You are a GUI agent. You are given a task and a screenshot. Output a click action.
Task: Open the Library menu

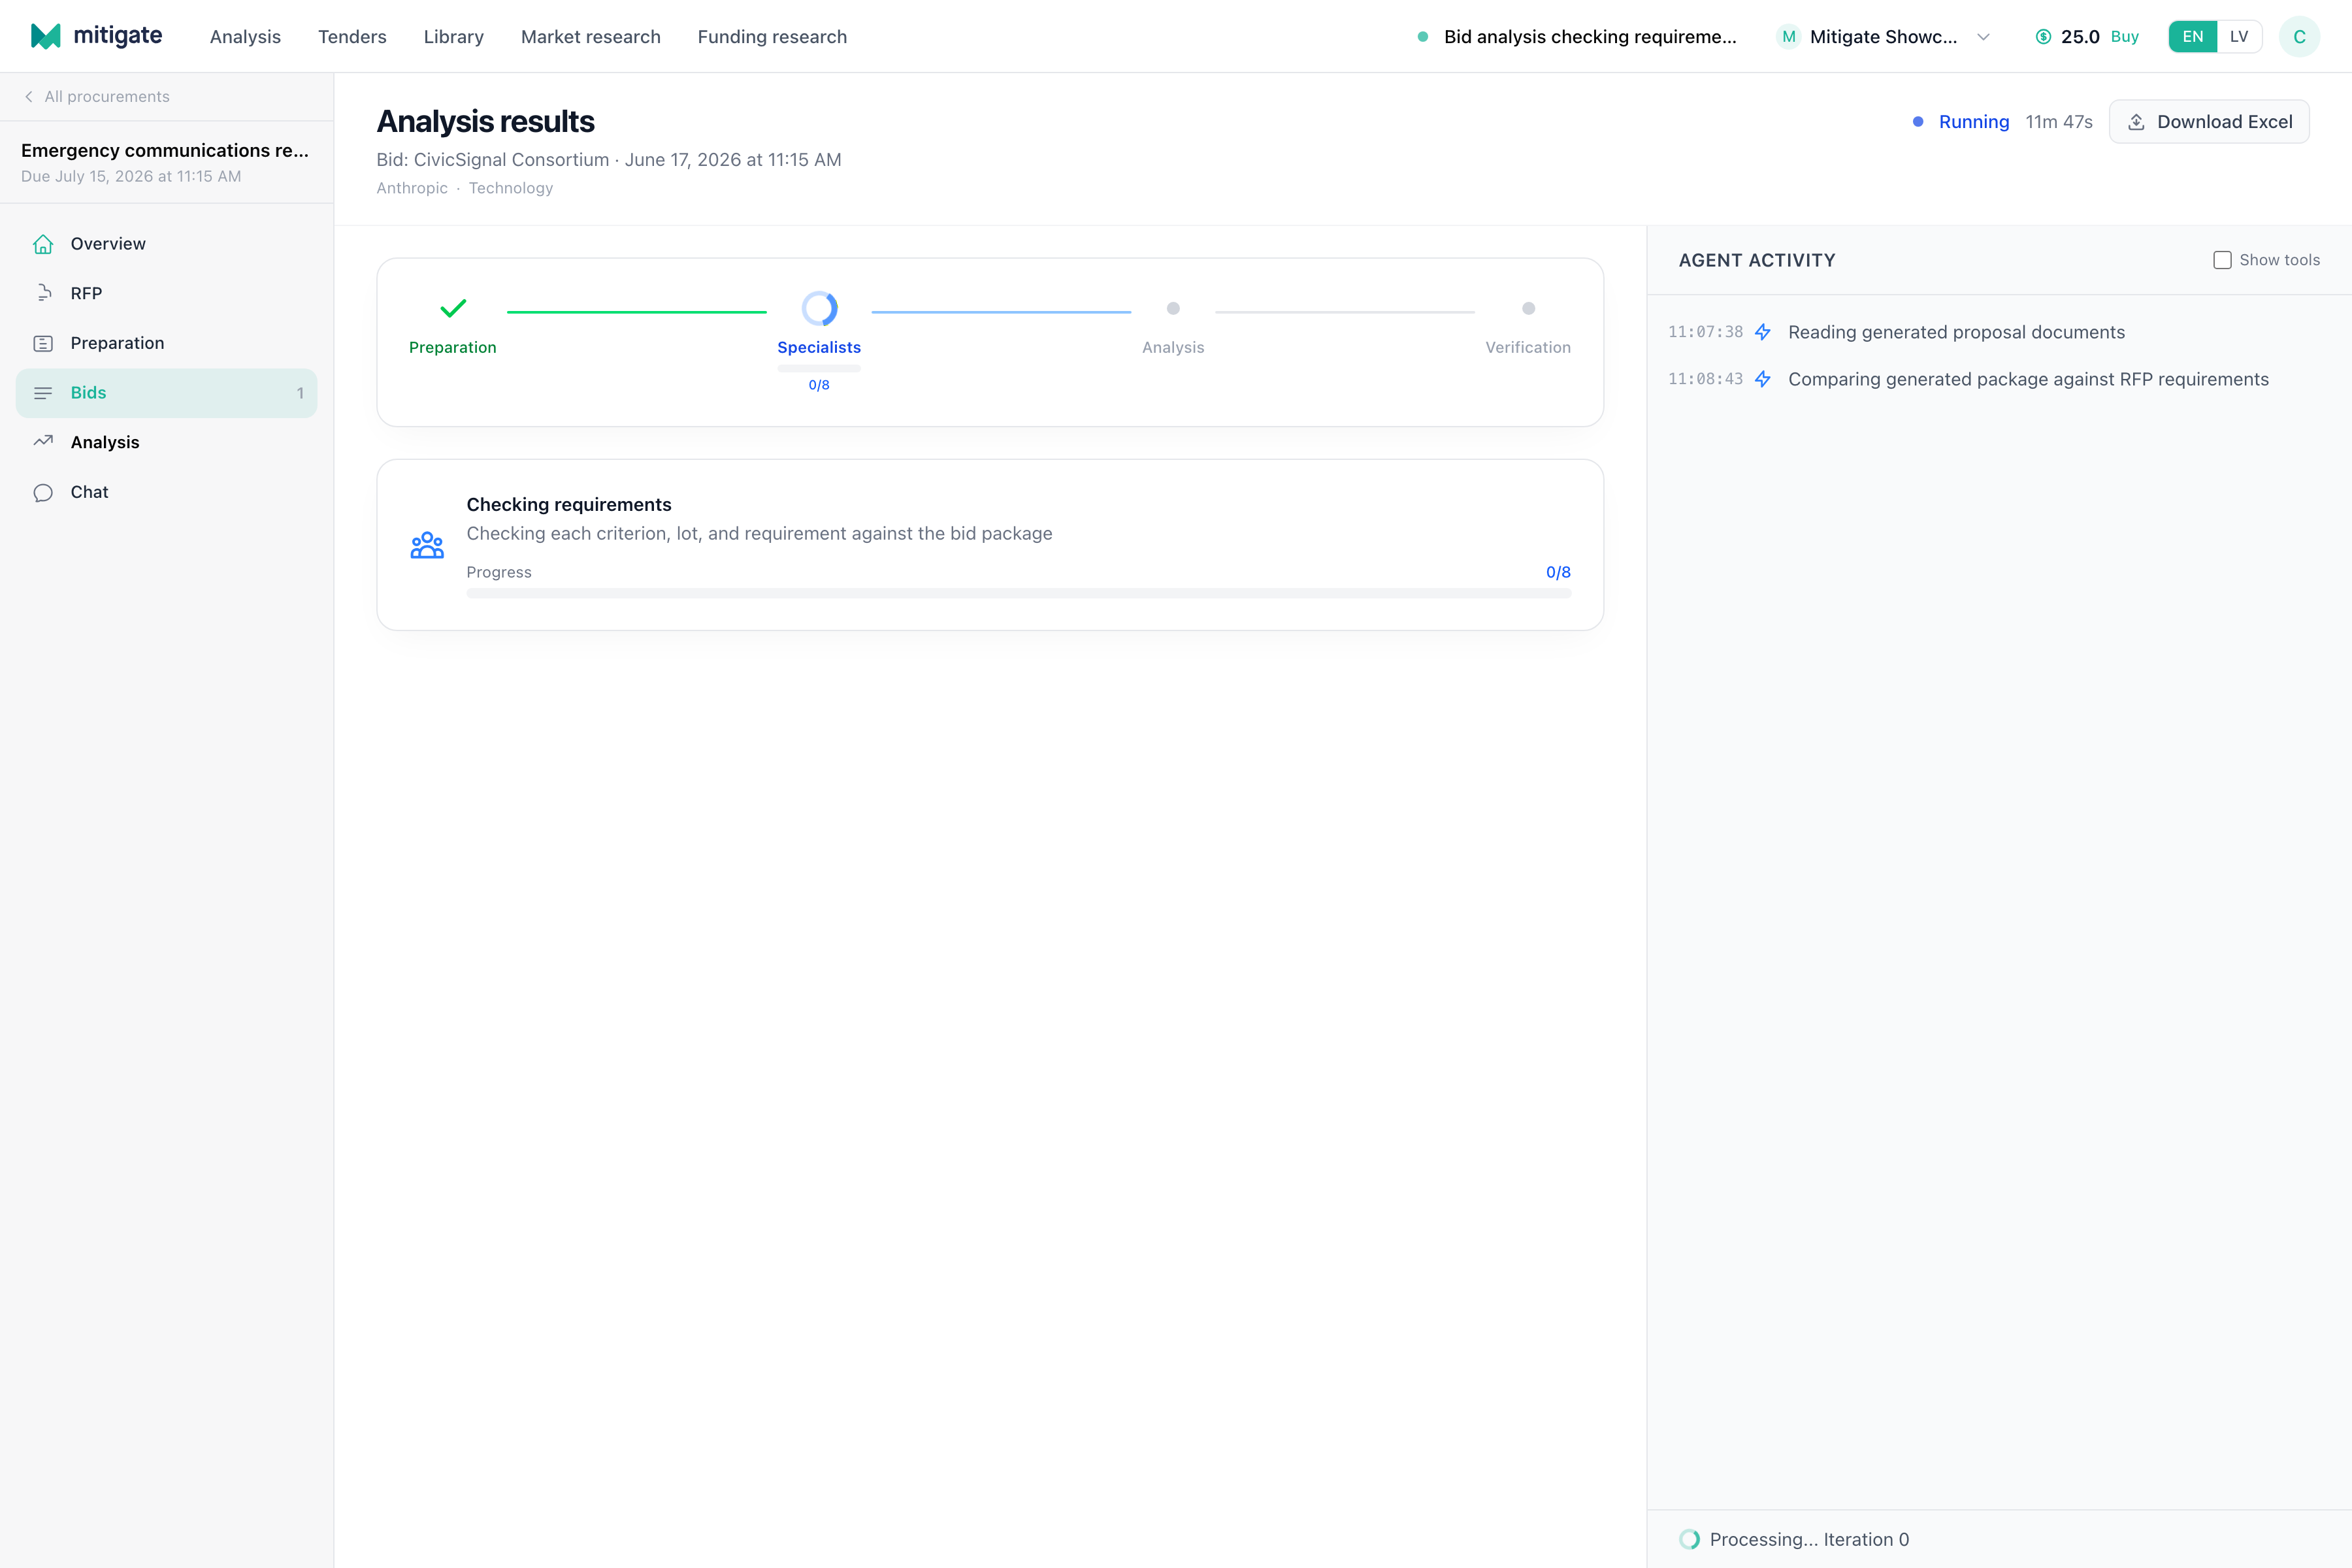click(x=453, y=37)
